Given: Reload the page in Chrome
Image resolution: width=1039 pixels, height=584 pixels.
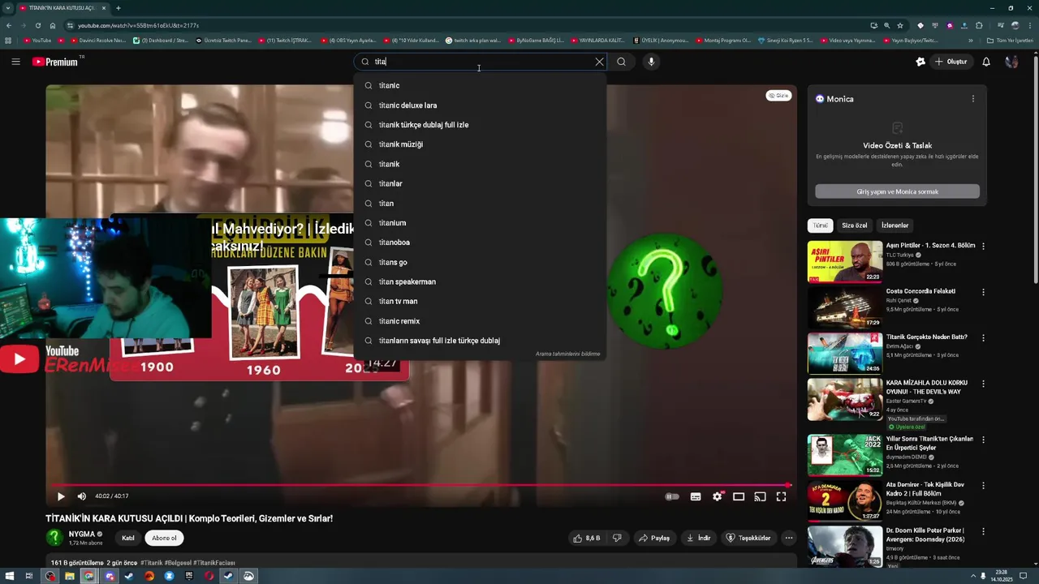Looking at the screenshot, I should click(38, 25).
